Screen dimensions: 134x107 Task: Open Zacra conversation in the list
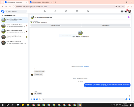(x=14, y=20)
